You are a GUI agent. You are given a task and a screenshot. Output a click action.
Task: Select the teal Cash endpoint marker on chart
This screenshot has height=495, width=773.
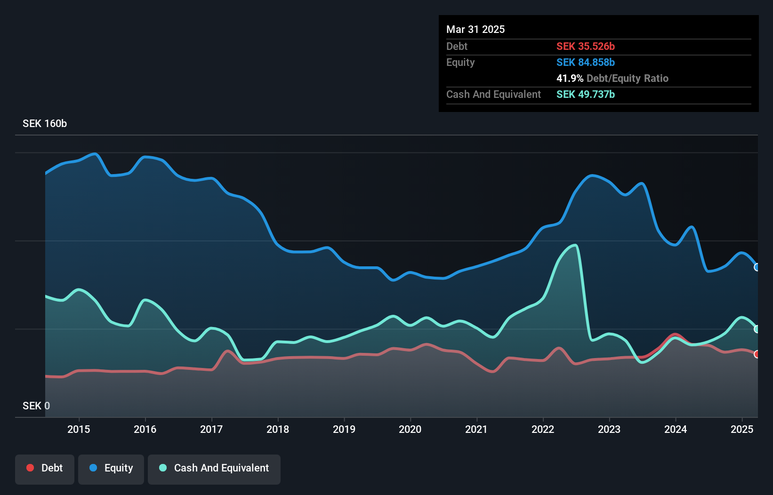click(757, 329)
